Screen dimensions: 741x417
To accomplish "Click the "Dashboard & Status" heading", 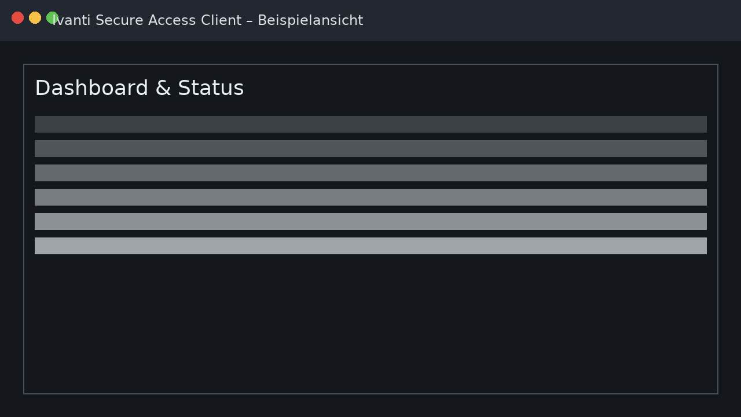I will point(139,88).
